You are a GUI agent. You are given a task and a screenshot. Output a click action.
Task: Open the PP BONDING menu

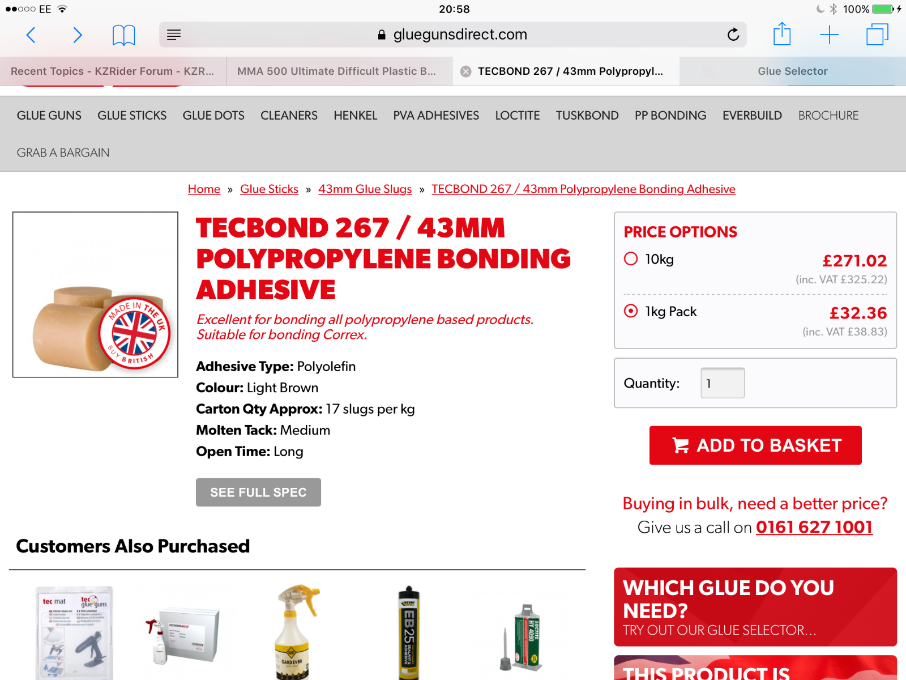[670, 116]
